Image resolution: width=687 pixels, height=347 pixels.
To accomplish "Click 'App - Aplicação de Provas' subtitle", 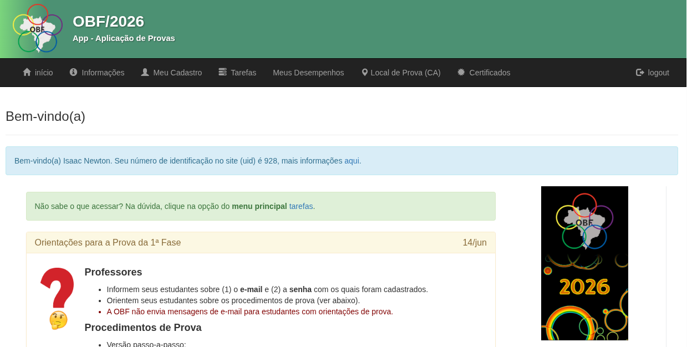I will [x=124, y=38].
